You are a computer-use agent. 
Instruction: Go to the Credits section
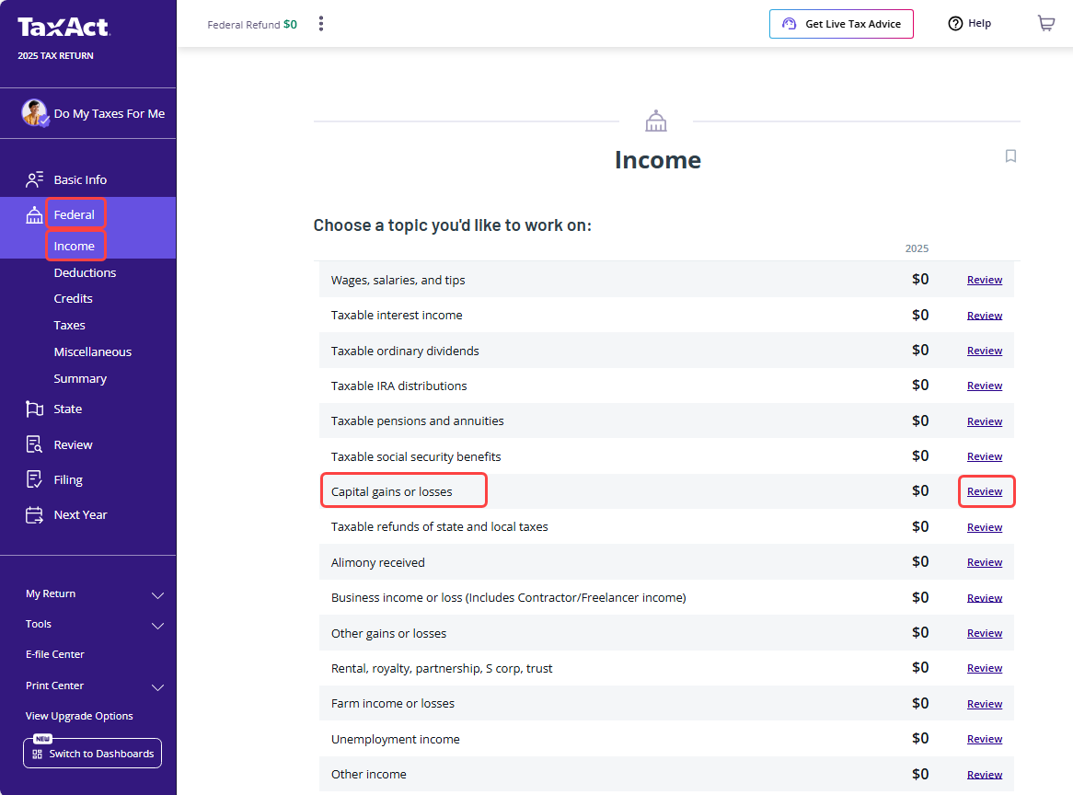[x=74, y=298]
